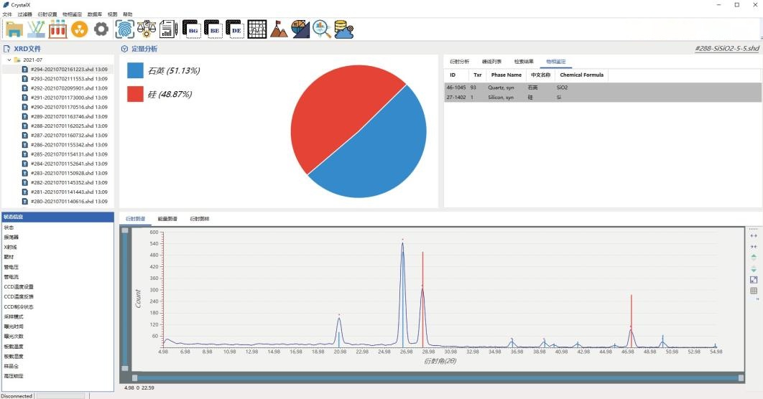Click the horizontal expand arrows icon

click(754, 235)
